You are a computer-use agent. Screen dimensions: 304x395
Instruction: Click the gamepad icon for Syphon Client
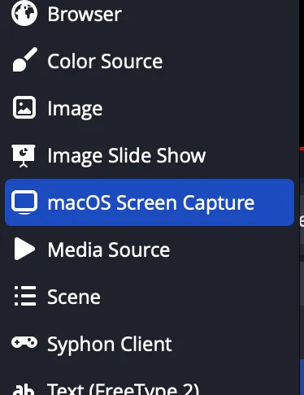pos(24,342)
